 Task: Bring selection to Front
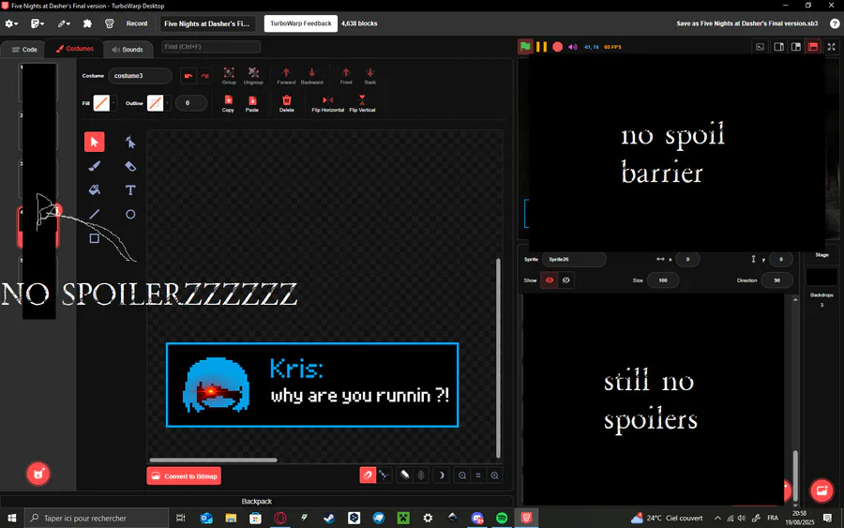tap(346, 76)
